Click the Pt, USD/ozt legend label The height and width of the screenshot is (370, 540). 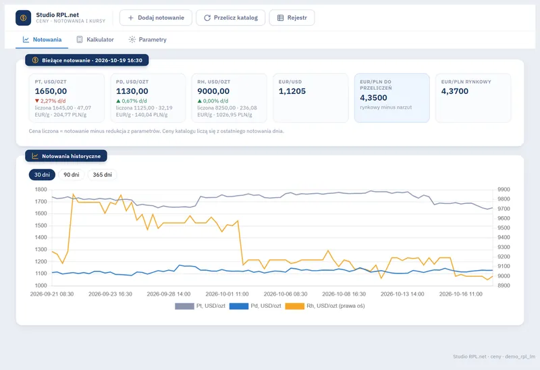click(x=211, y=306)
